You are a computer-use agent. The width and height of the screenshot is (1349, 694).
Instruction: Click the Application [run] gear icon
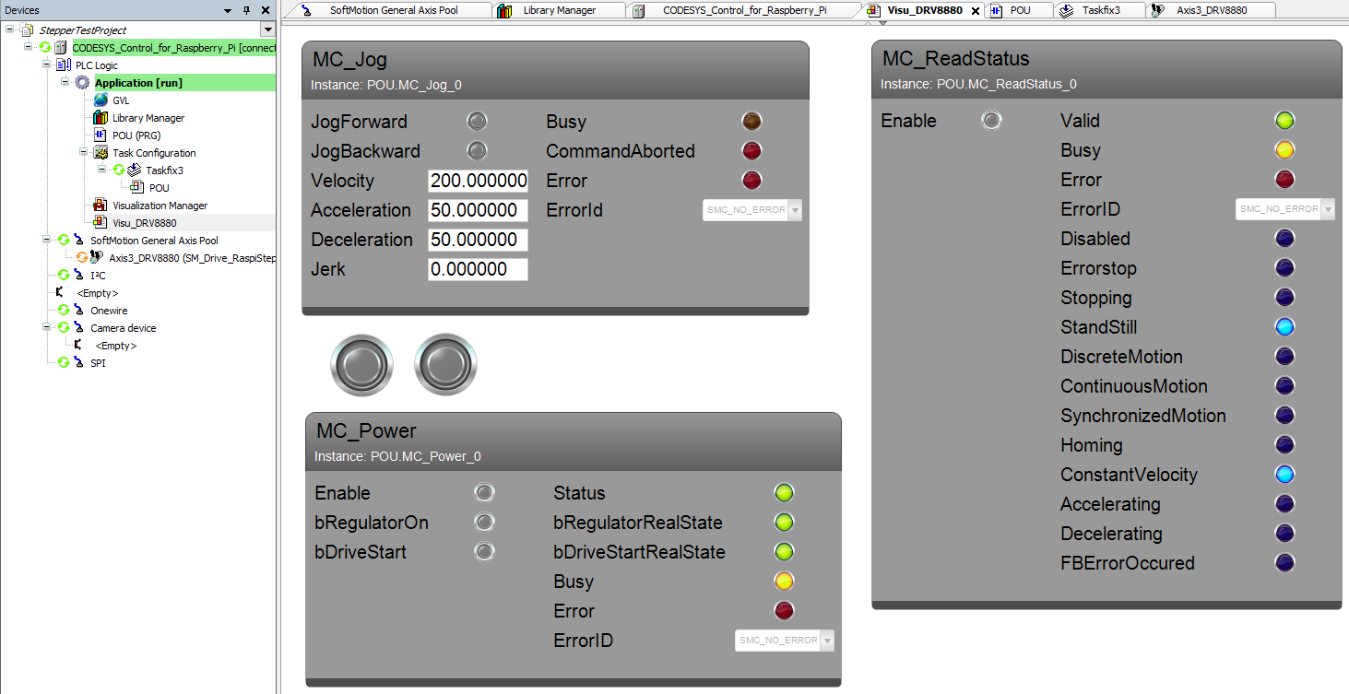click(83, 83)
